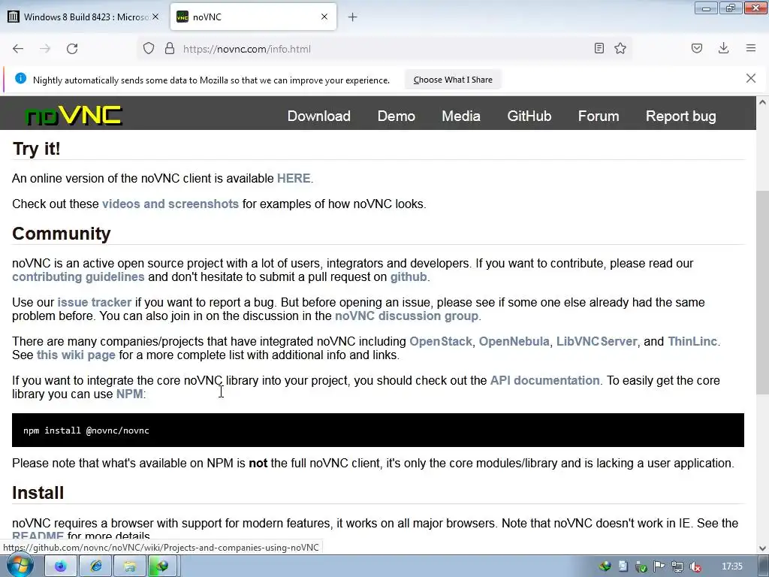Open the Firefox application menu
Image resolution: width=769 pixels, height=577 pixels.
pos(751,48)
